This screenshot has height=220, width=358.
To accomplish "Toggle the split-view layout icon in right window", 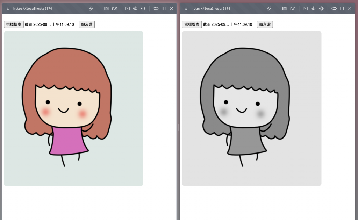I will [342, 9].
